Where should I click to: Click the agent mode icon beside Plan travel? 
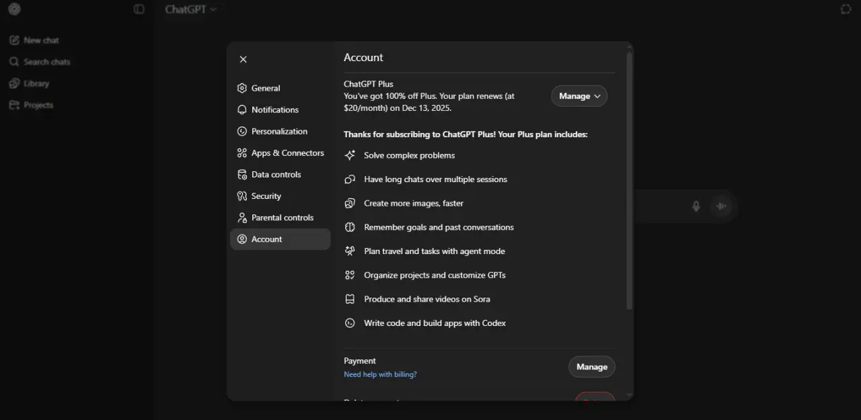tap(350, 251)
